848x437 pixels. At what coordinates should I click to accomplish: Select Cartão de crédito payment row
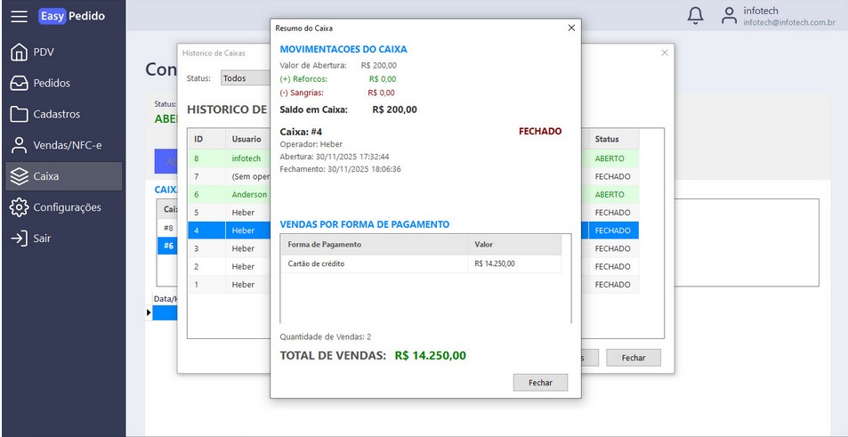(x=421, y=264)
